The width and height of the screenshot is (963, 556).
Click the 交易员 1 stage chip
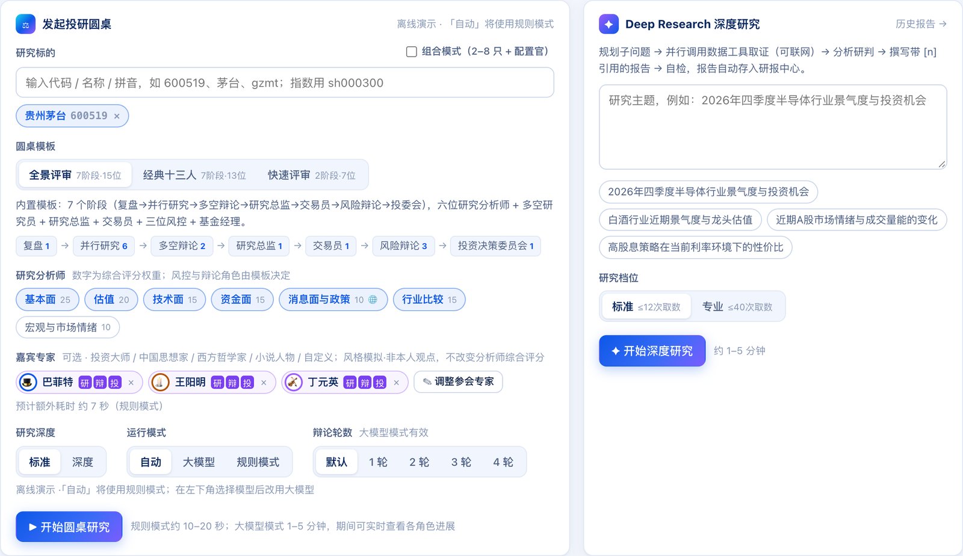[331, 246]
